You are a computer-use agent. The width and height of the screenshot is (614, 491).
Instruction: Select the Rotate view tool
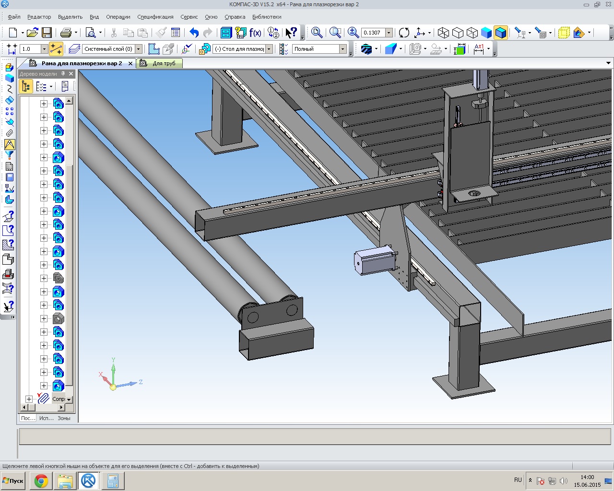[404, 33]
